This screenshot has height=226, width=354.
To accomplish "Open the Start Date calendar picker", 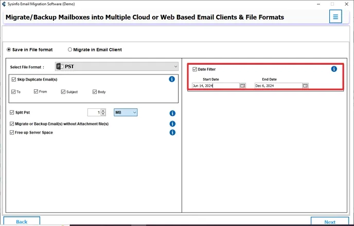I will [243, 86].
